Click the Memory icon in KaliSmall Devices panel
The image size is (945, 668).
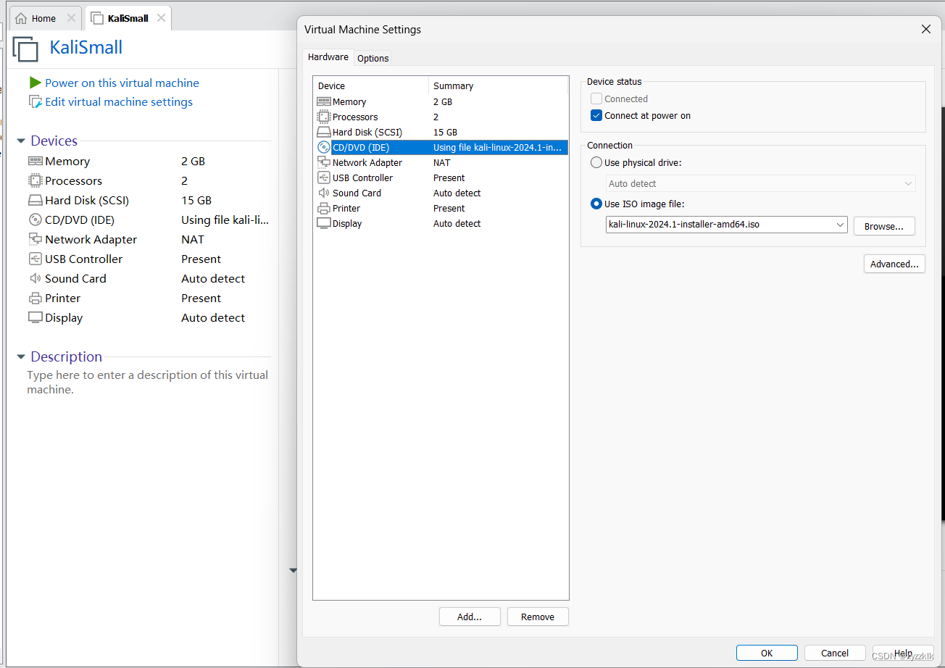tap(35, 162)
